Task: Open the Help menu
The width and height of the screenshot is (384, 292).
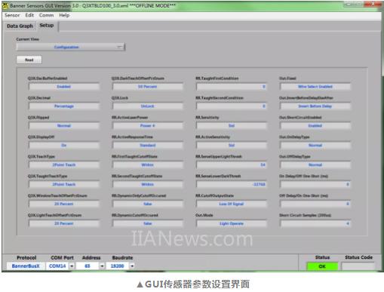Action: click(64, 15)
